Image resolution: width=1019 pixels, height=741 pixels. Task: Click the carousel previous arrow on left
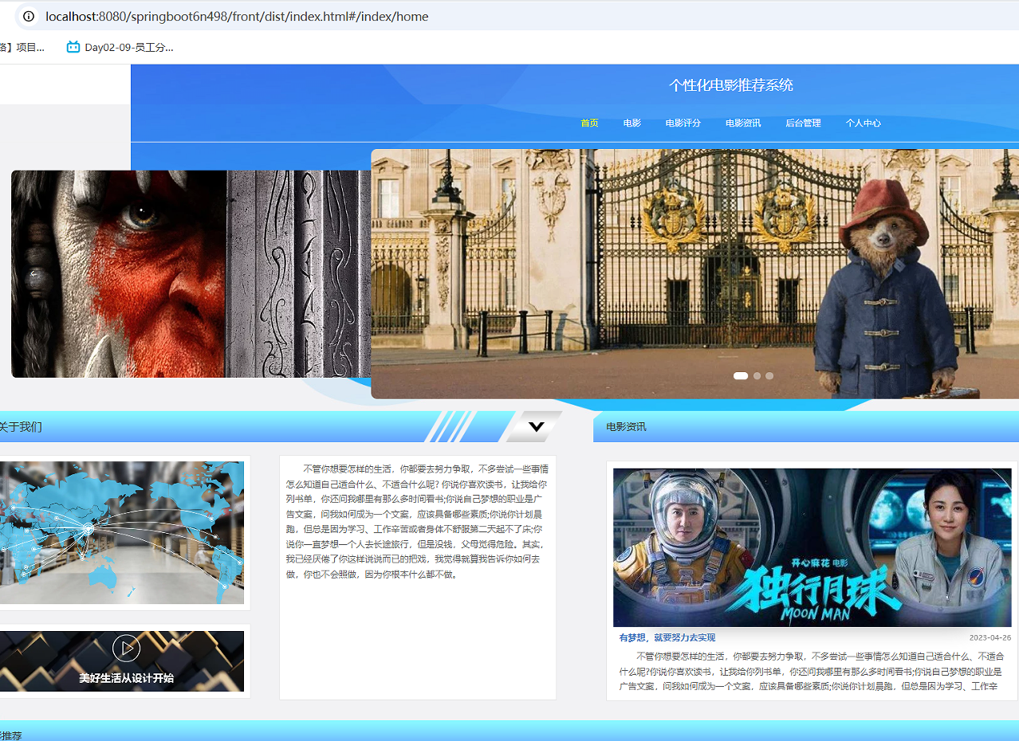33,274
